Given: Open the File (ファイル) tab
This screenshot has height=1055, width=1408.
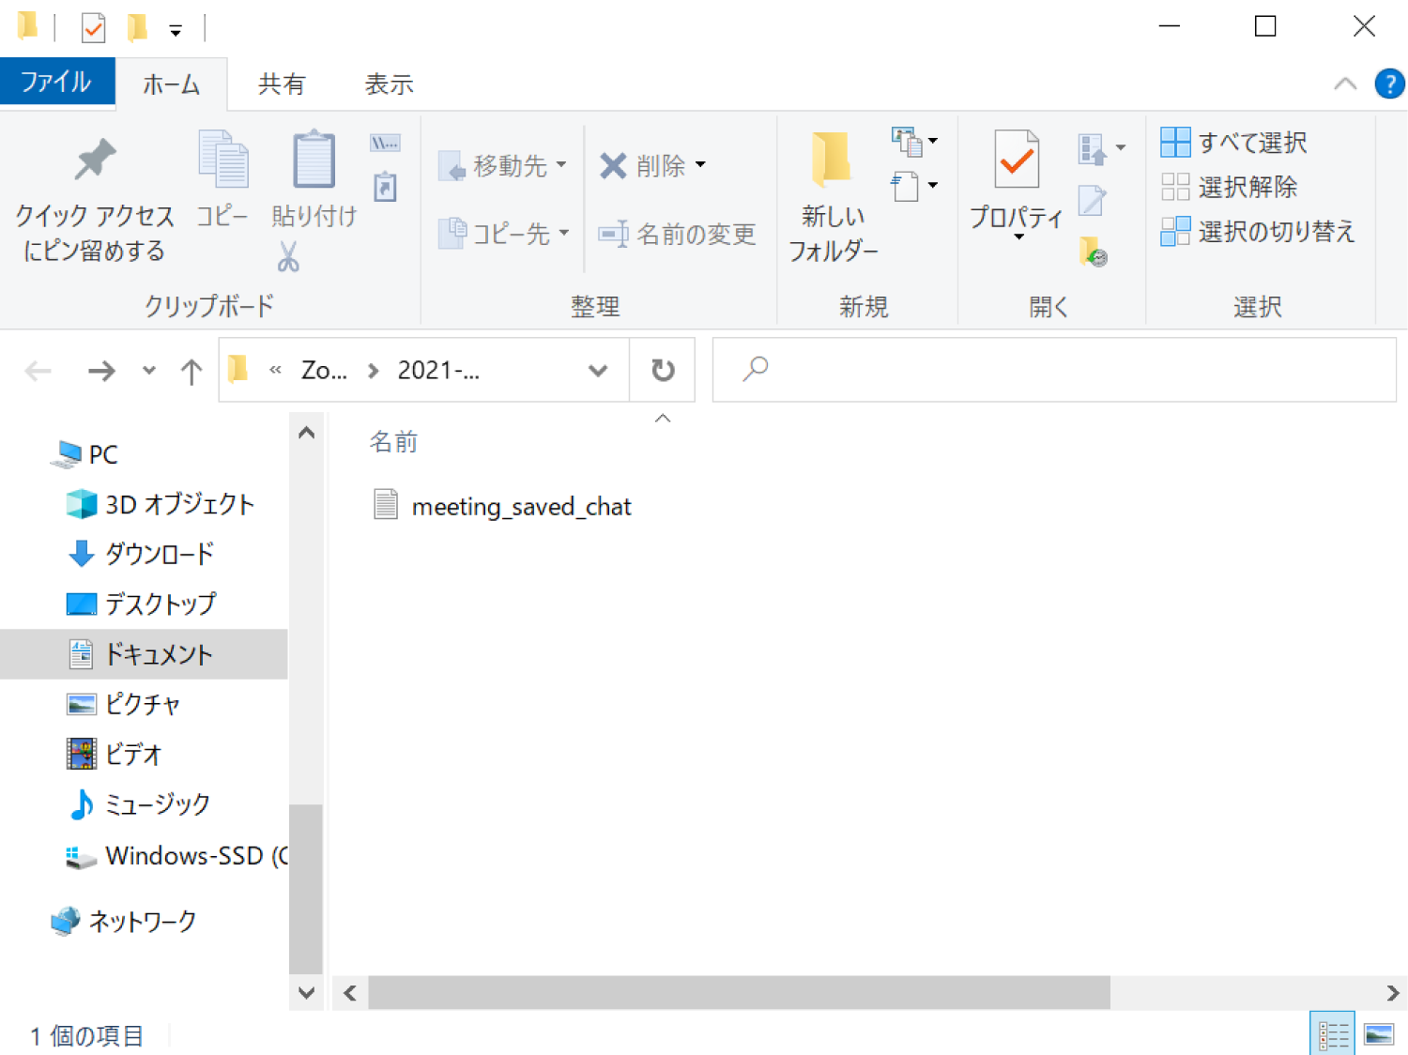Looking at the screenshot, I should 57,82.
